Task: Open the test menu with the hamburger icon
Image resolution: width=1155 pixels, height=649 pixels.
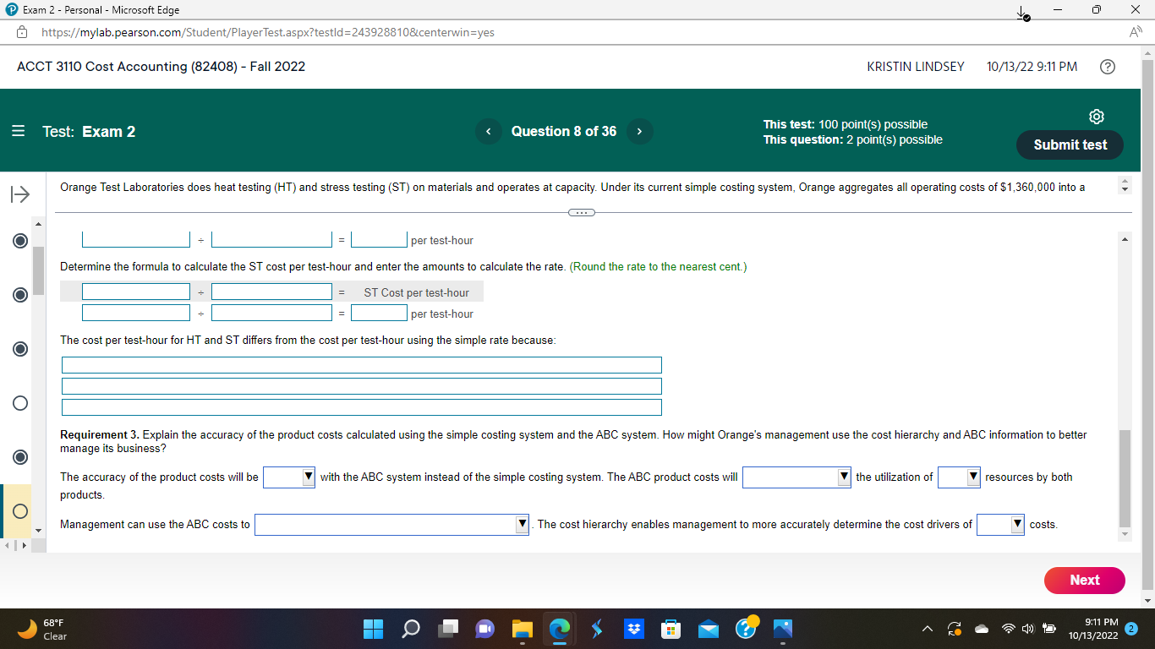Action: coord(16,131)
